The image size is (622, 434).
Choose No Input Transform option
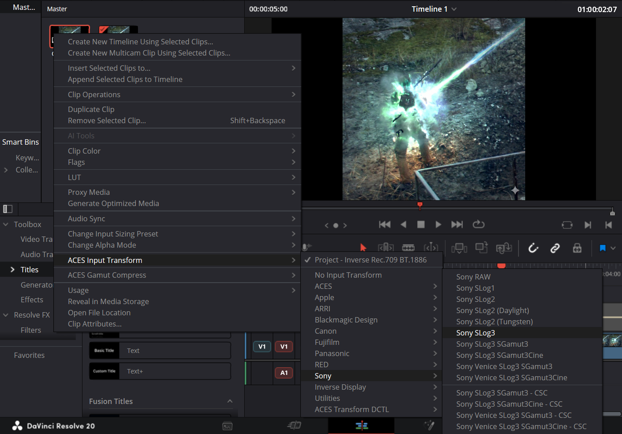(348, 275)
